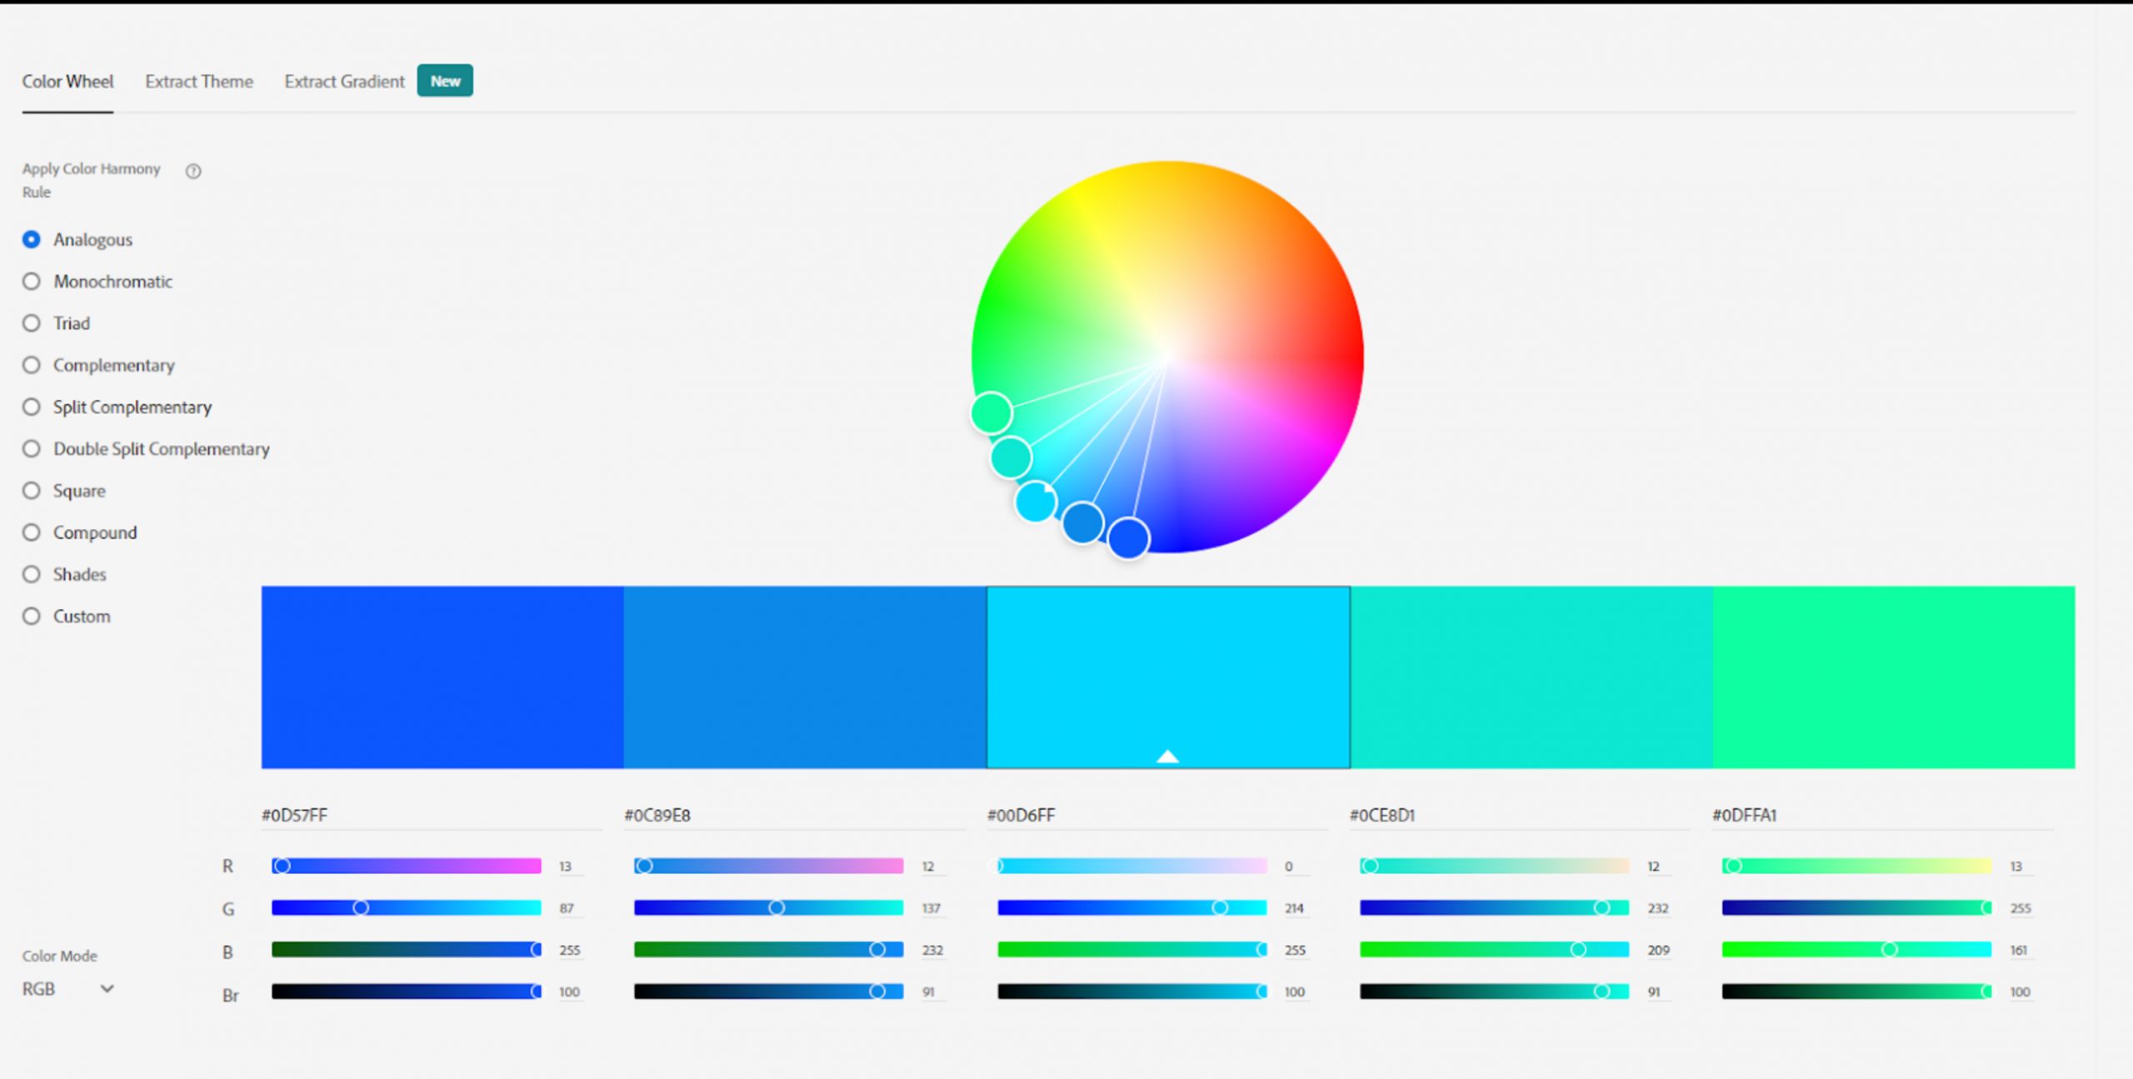
Task: Click the green handle on the color wheel
Action: coord(991,413)
